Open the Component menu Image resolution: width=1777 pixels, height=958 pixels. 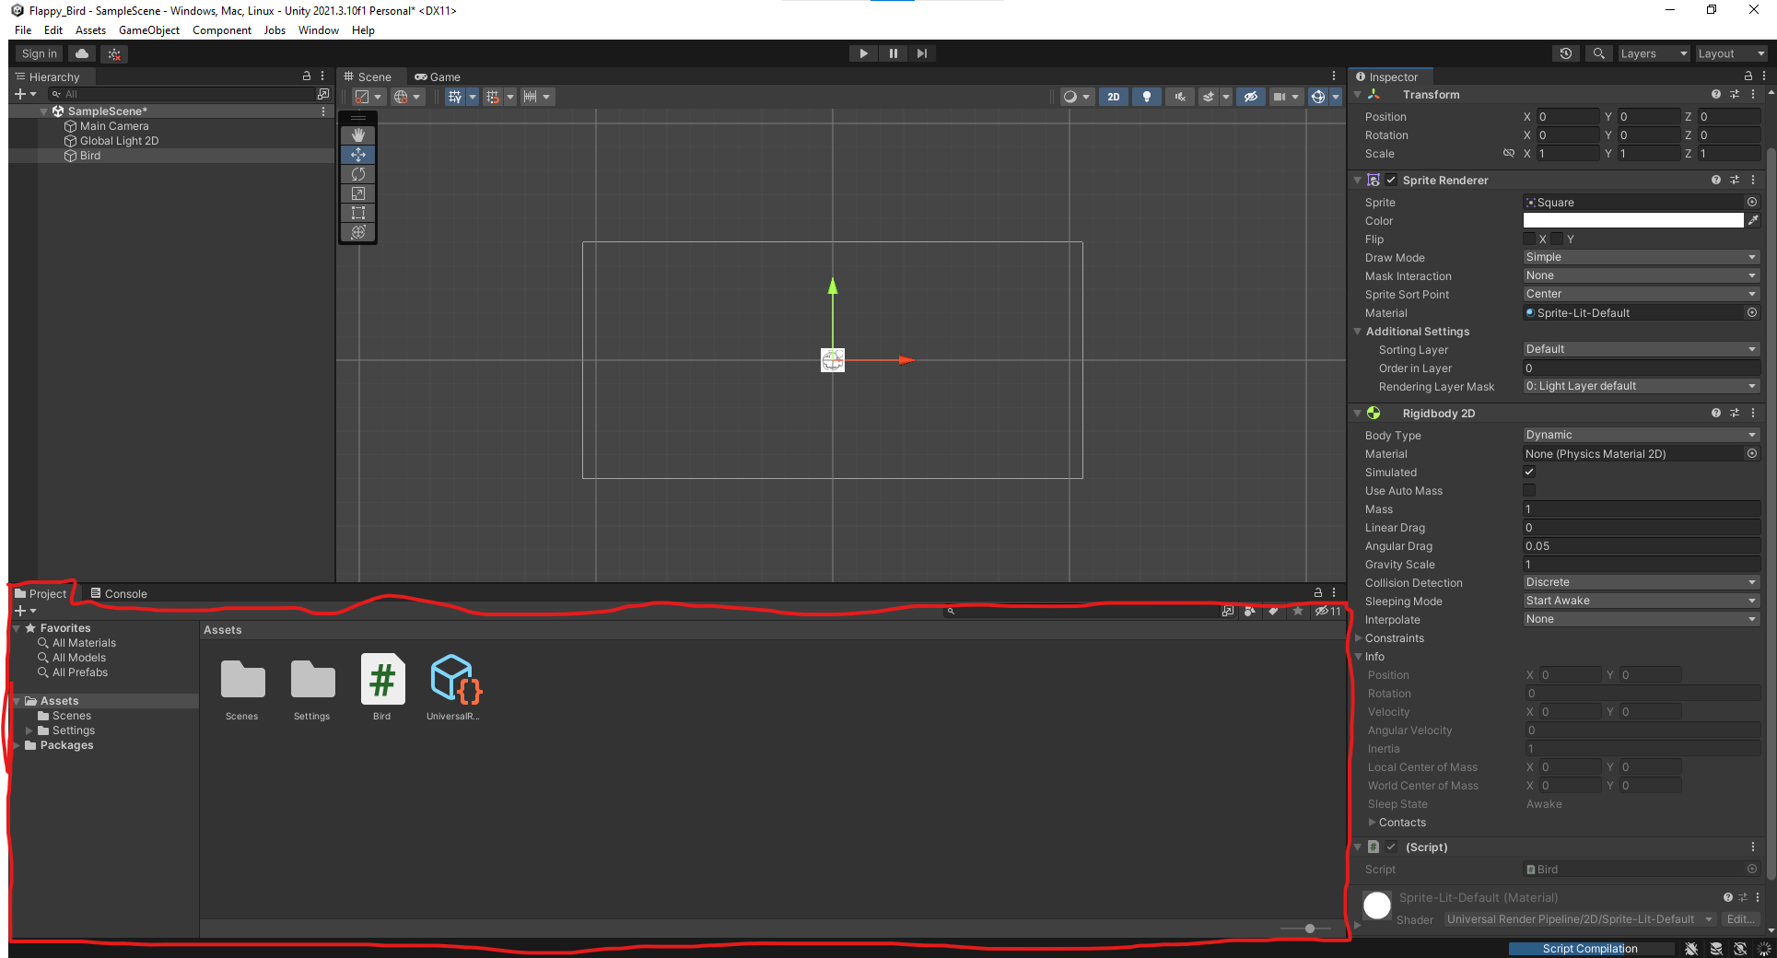click(x=222, y=30)
